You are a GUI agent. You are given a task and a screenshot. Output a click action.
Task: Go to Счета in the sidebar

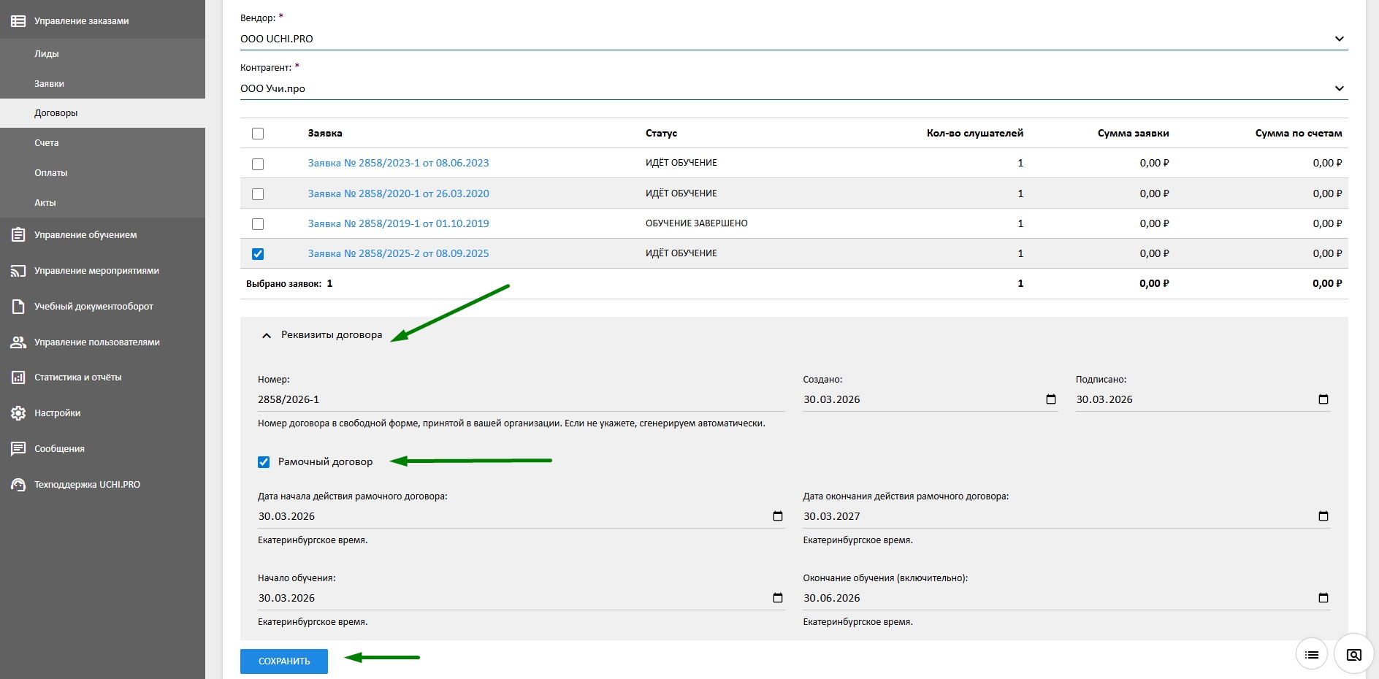pyautogui.click(x=47, y=143)
